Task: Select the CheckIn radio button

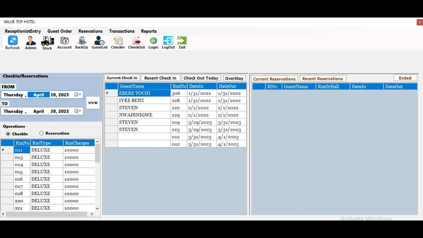Action: (x=8, y=134)
